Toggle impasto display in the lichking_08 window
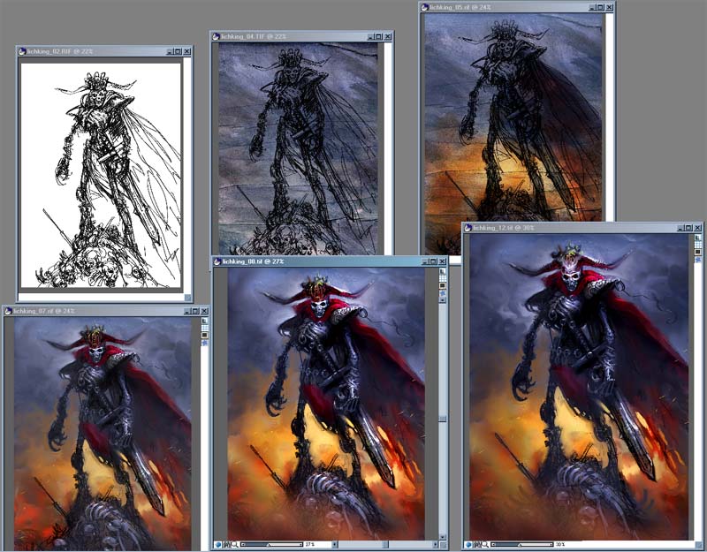Screen dimensions: 707x552 point(443,293)
